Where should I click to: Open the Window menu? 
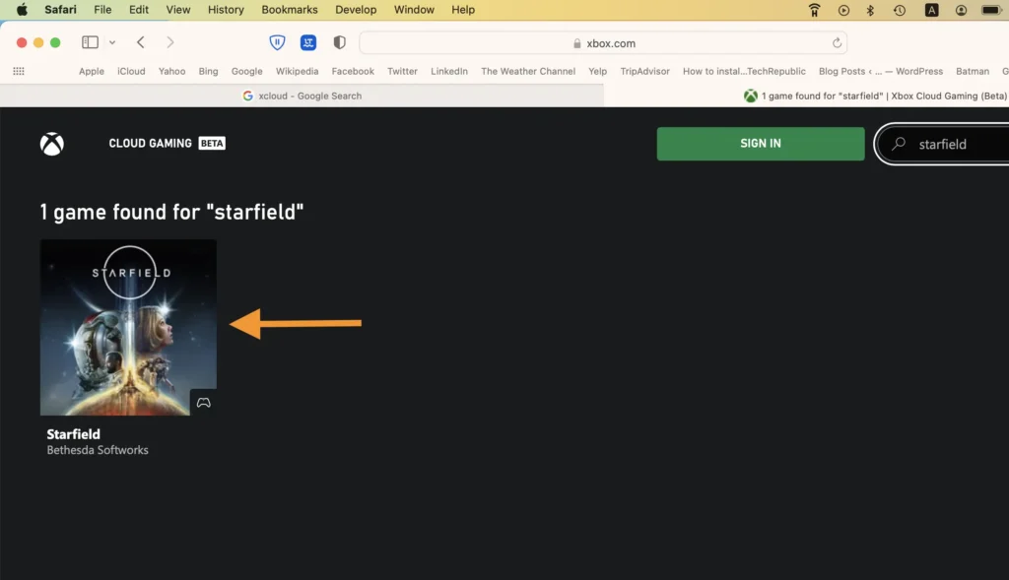pyautogui.click(x=414, y=10)
